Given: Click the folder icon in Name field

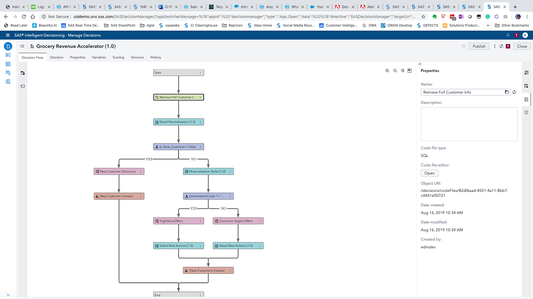Looking at the screenshot, I should pyautogui.click(x=507, y=92).
